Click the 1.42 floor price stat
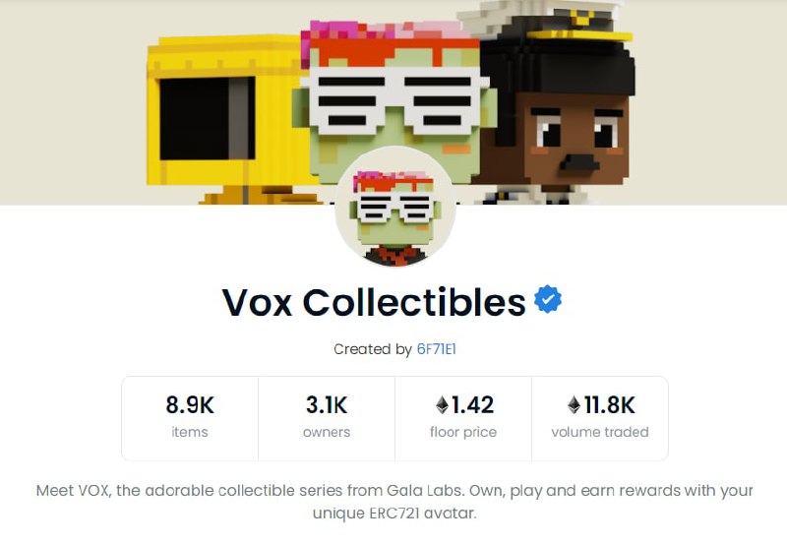This screenshot has width=787, height=544. pyautogui.click(x=463, y=418)
